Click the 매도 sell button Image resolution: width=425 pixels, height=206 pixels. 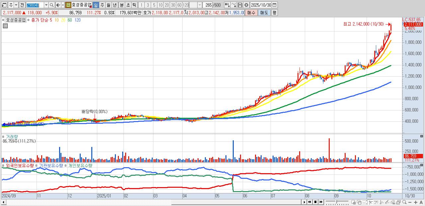coord(264,13)
